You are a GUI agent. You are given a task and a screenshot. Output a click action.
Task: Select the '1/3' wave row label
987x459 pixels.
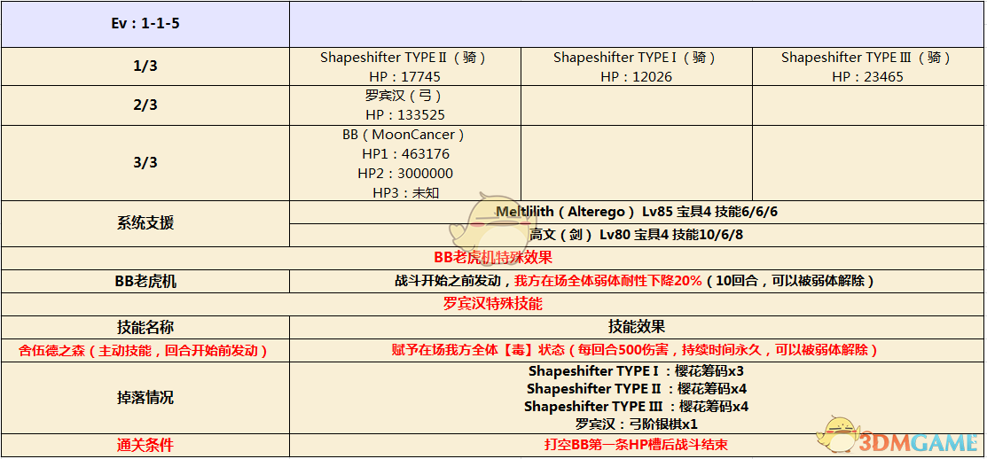[x=145, y=66]
